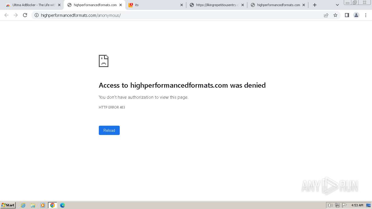Close the likingrepetitiousentry tab
372x209 pixels.
click(243, 5)
